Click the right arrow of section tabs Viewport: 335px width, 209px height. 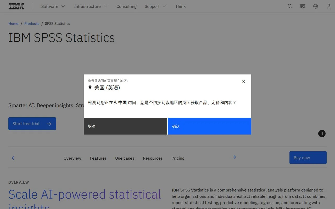[234, 157]
